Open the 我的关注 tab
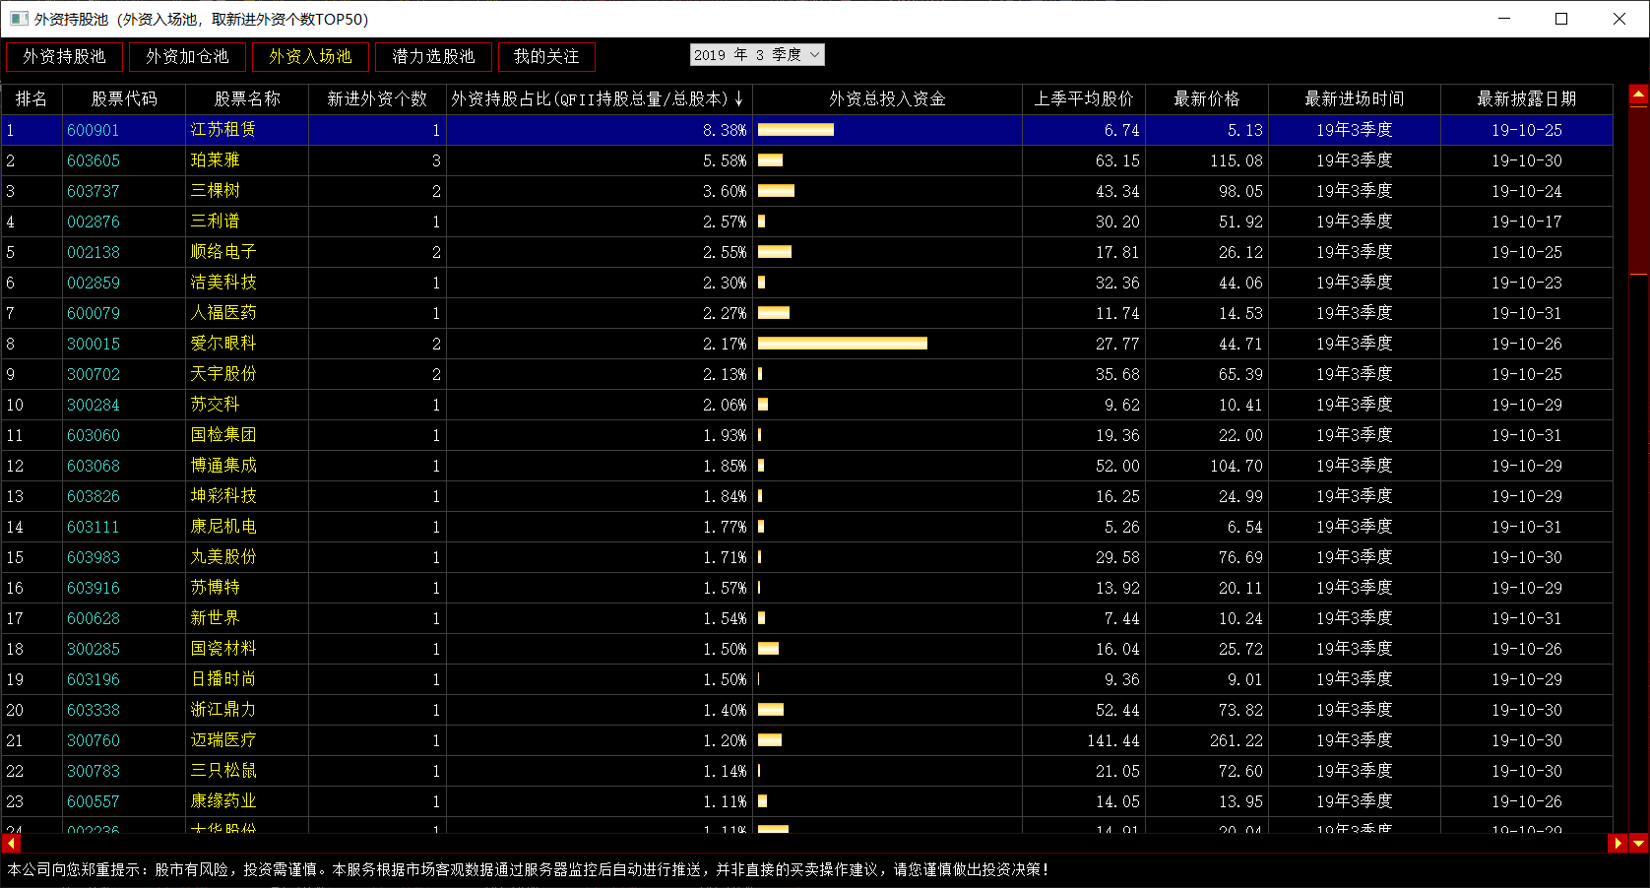This screenshot has width=1650, height=888. [546, 57]
